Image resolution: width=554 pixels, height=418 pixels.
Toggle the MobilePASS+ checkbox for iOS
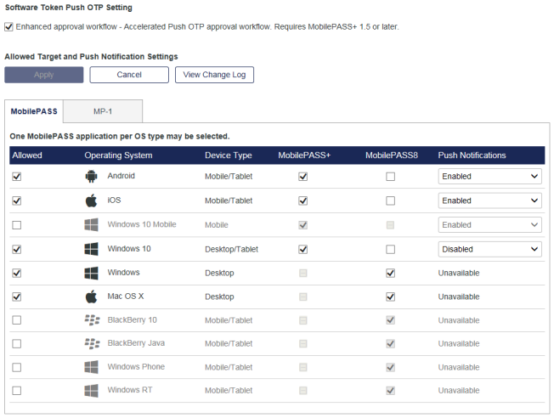tap(302, 201)
